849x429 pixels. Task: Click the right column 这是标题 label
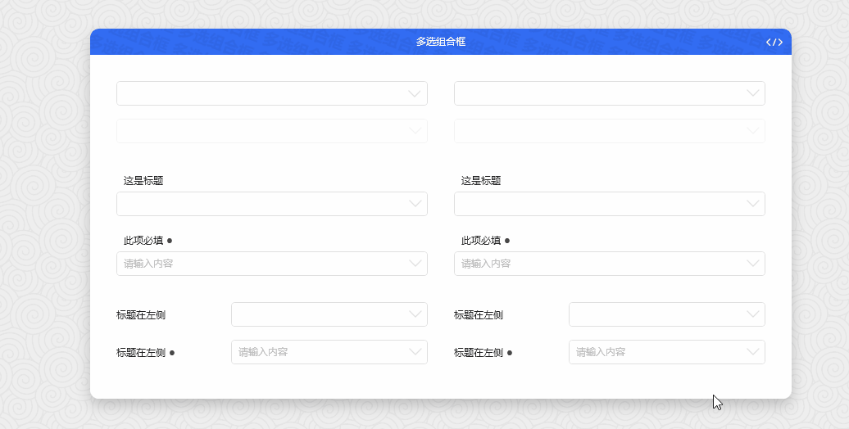(481, 181)
